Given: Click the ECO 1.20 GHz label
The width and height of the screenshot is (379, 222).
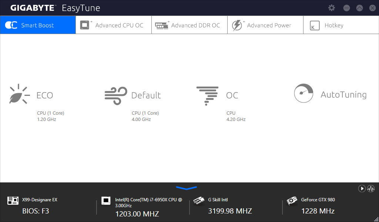Looking at the screenshot, I should [47, 120].
